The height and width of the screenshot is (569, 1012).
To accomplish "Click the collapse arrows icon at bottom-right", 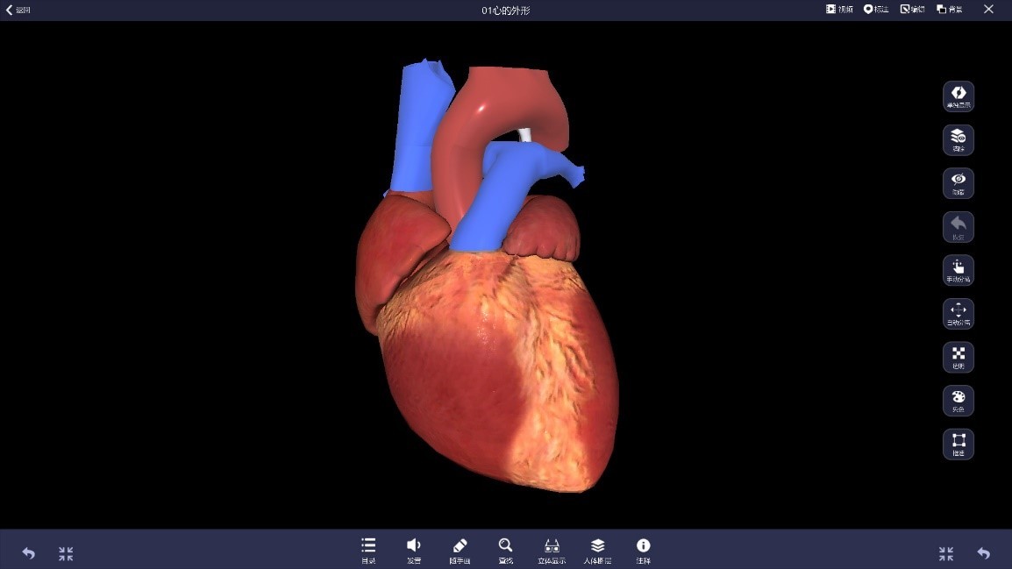I will [x=946, y=553].
